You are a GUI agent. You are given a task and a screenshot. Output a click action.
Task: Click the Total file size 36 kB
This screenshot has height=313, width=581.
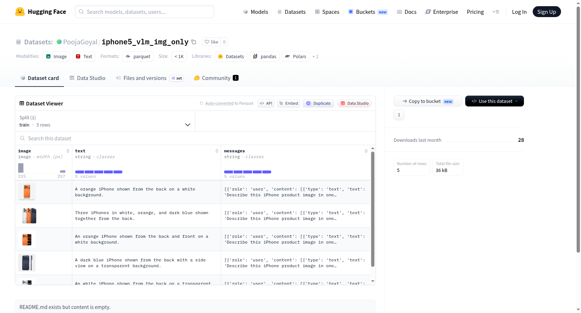448,167
